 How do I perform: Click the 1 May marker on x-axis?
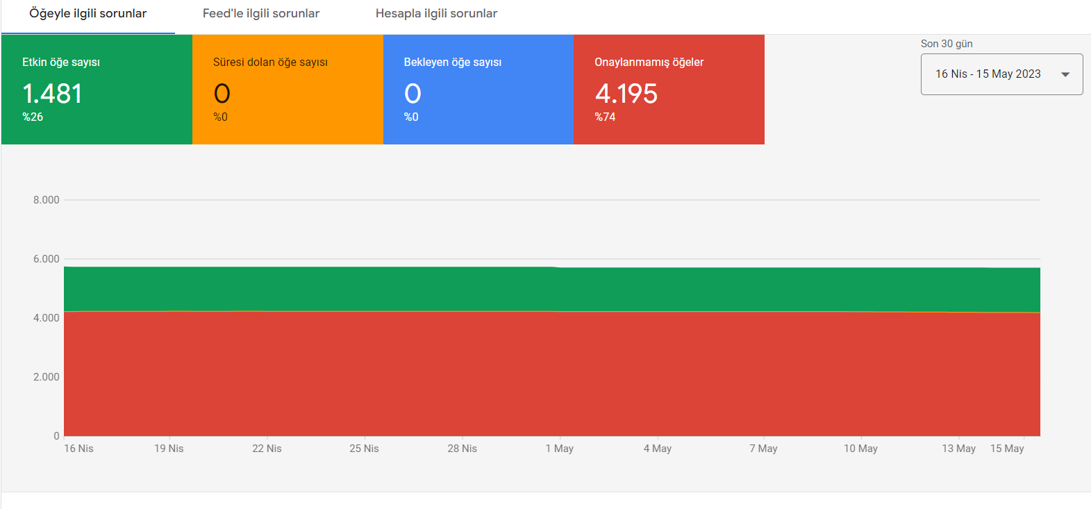[x=560, y=449]
